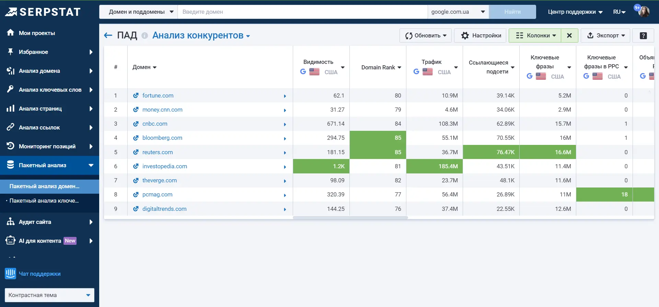Open the Домен и подомены search type dropdown
The image size is (659, 307).
(138, 12)
